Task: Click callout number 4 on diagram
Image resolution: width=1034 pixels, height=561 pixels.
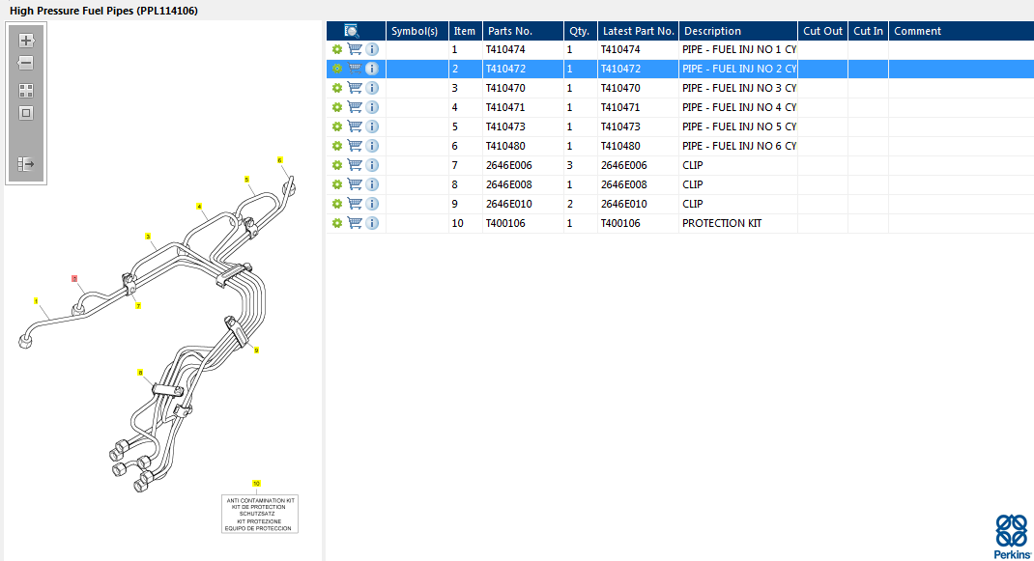Action: coord(200,207)
